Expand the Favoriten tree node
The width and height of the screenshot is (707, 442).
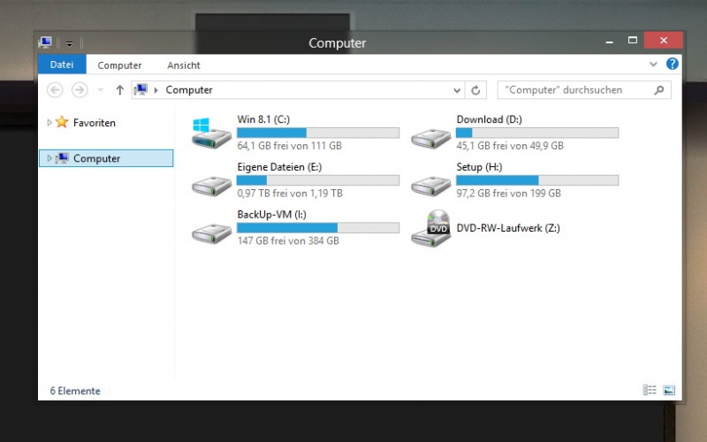pos(49,122)
